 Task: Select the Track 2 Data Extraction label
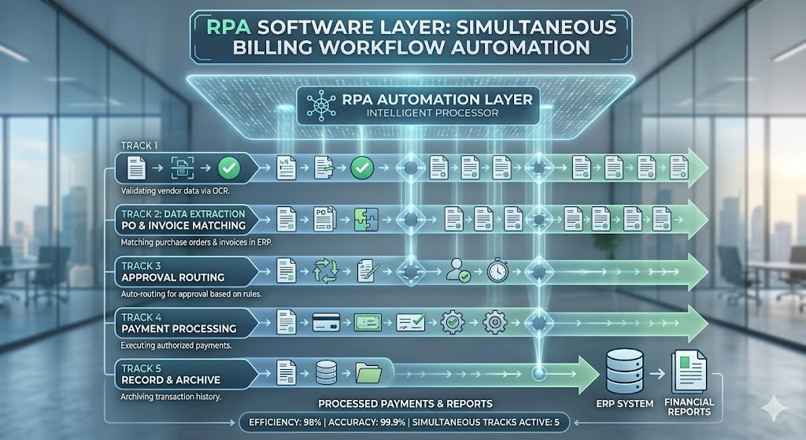point(187,220)
